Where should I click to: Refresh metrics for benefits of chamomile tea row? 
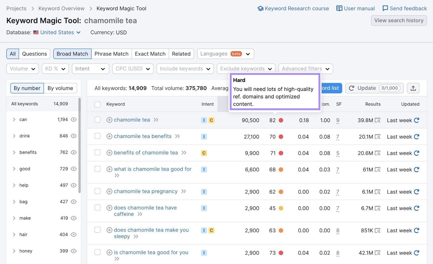[x=416, y=153]
